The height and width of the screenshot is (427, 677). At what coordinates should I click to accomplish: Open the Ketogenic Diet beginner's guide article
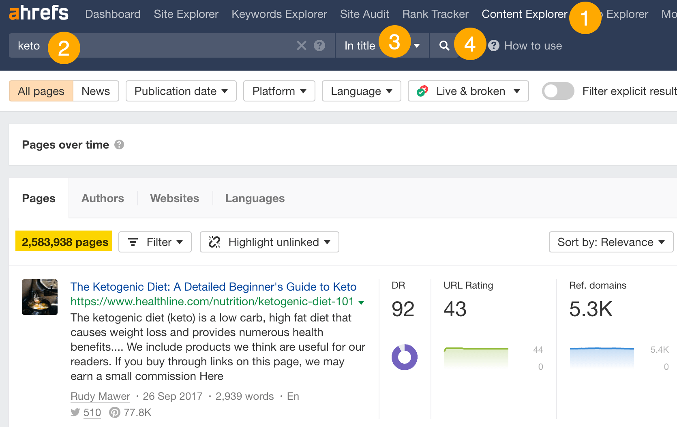pos(213,287)
